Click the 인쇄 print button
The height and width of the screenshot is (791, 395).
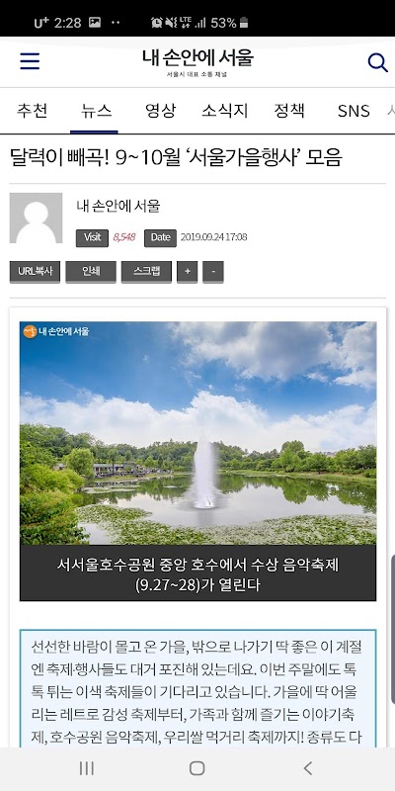tap(91, 271)
